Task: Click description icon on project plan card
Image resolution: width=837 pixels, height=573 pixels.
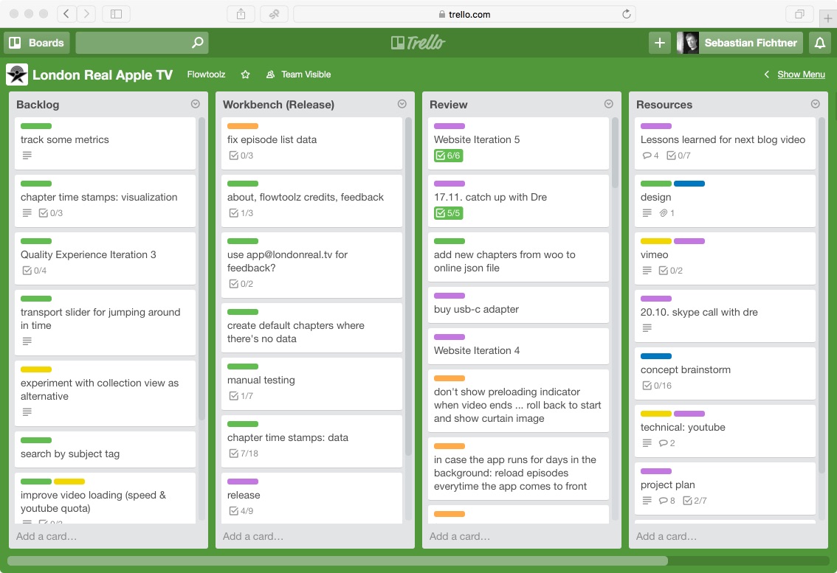Action: [x=647, y=501]
